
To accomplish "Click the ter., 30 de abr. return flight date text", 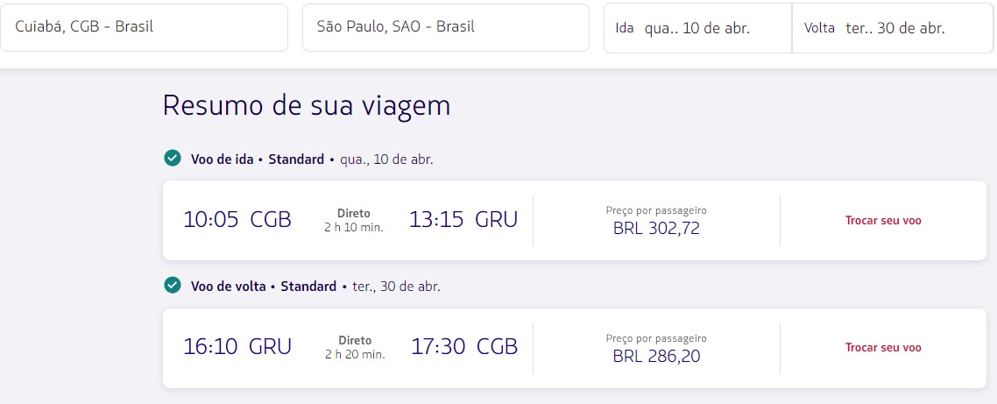I will (x=397, y=287).
